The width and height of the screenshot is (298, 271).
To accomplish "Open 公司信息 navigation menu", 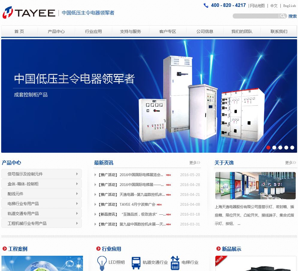I will point(205,31).
